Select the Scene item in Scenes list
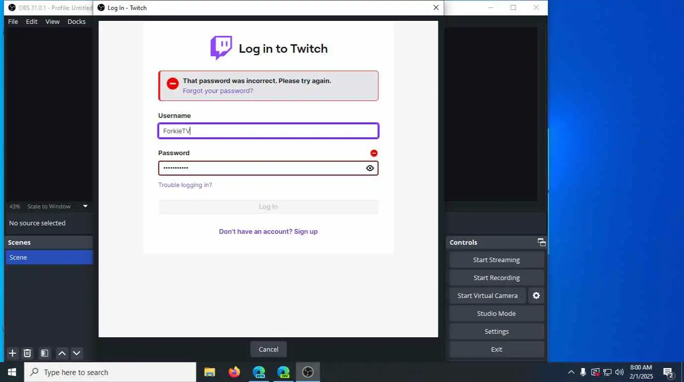 click(49, 257)
